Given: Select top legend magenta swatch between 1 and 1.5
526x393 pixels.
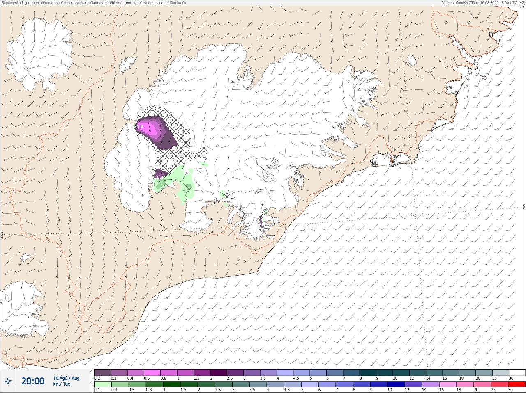Looking at the screenshot, I should [185, 372].
